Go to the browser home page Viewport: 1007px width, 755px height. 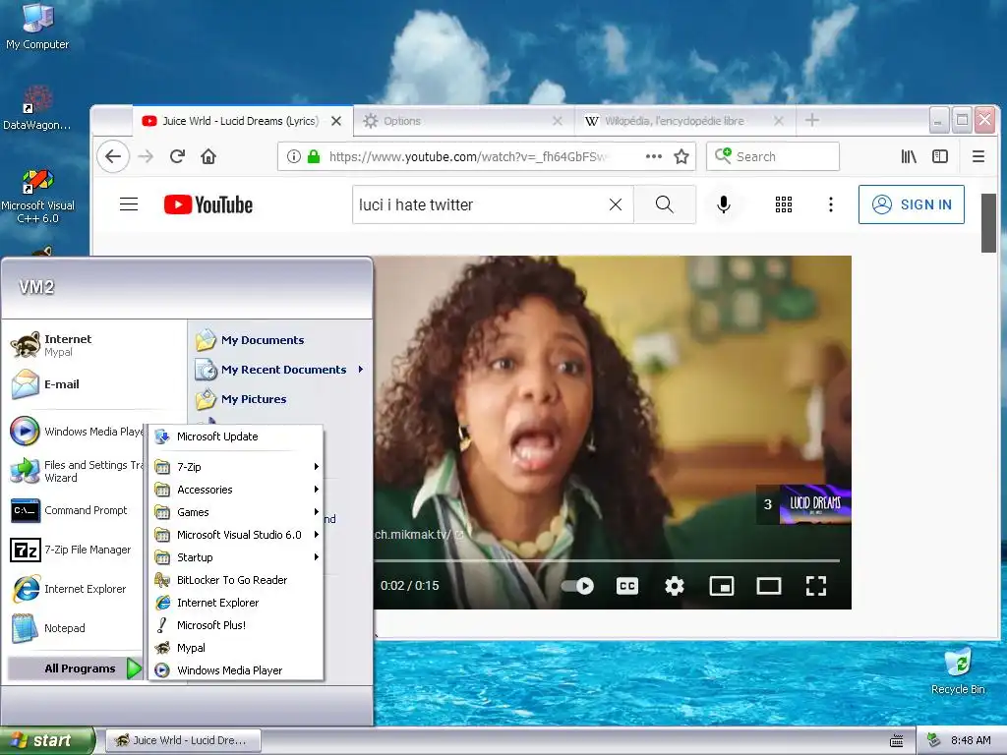click(208, 156)
